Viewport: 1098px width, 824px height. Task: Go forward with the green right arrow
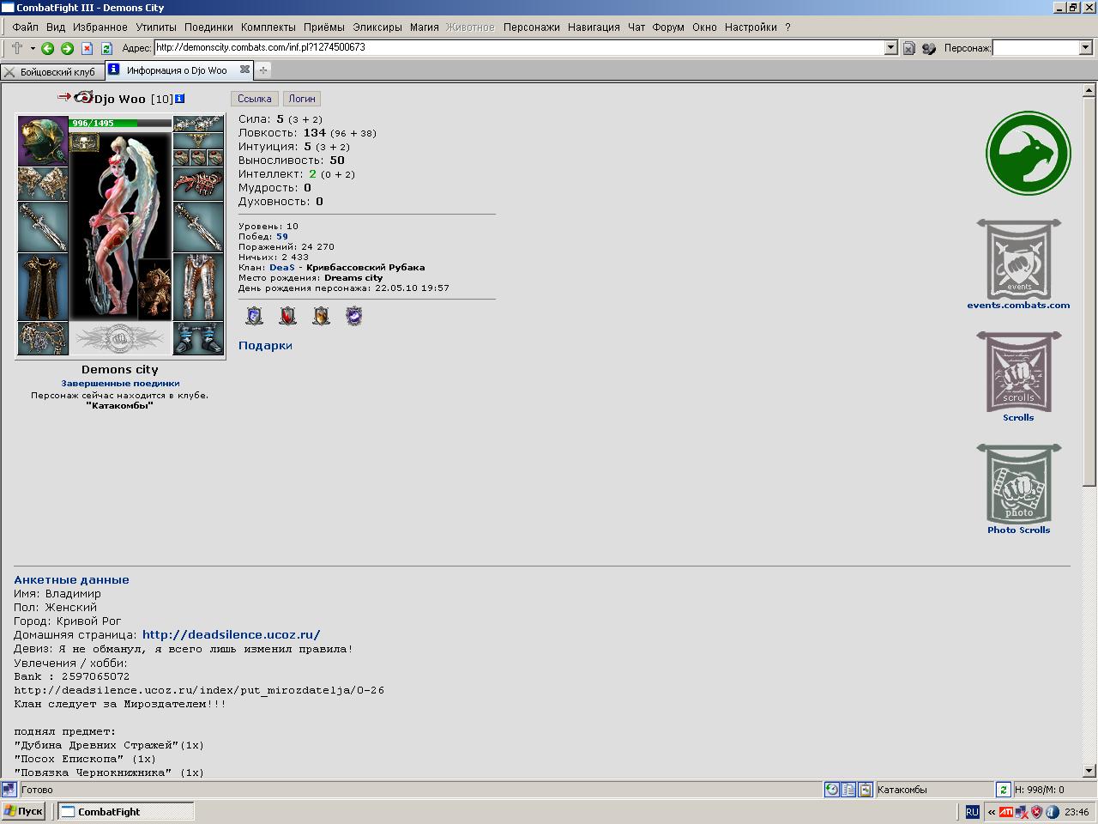(x=67, y=49)
